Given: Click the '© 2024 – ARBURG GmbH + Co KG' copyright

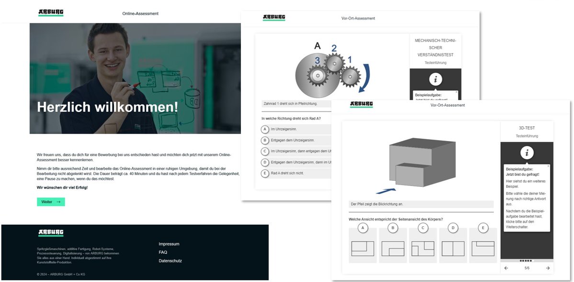Looking at the screenshot, I should pos(61,274).
